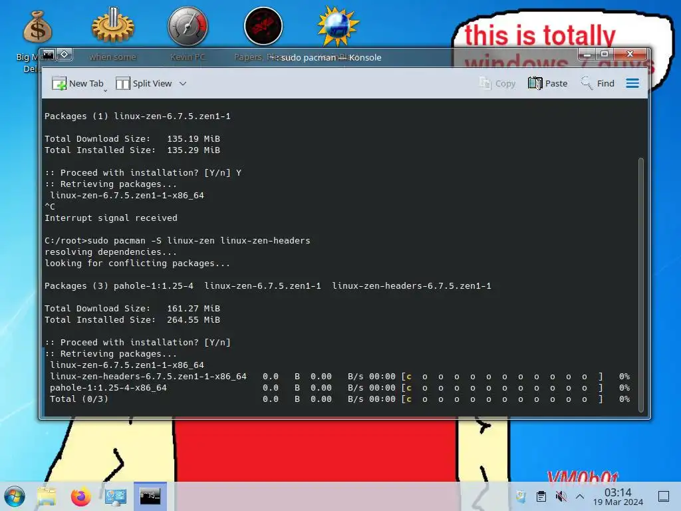Select the Konsole taskbar entry
This screenshot has height=511, width=681.
click(150, 496)
